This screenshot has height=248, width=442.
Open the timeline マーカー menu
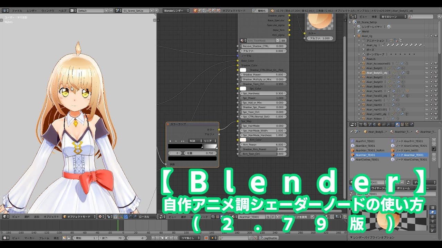29,238
